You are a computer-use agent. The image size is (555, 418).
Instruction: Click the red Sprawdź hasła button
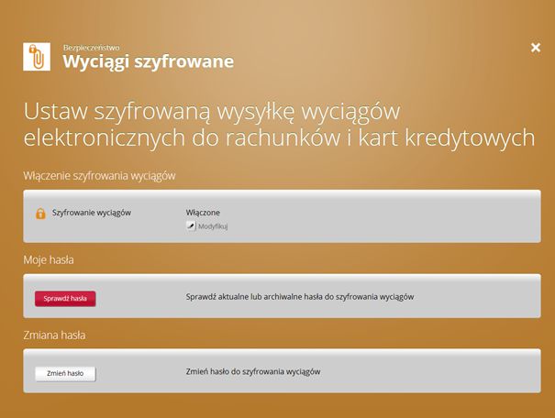pyautogui.click(x=65, y=299)
